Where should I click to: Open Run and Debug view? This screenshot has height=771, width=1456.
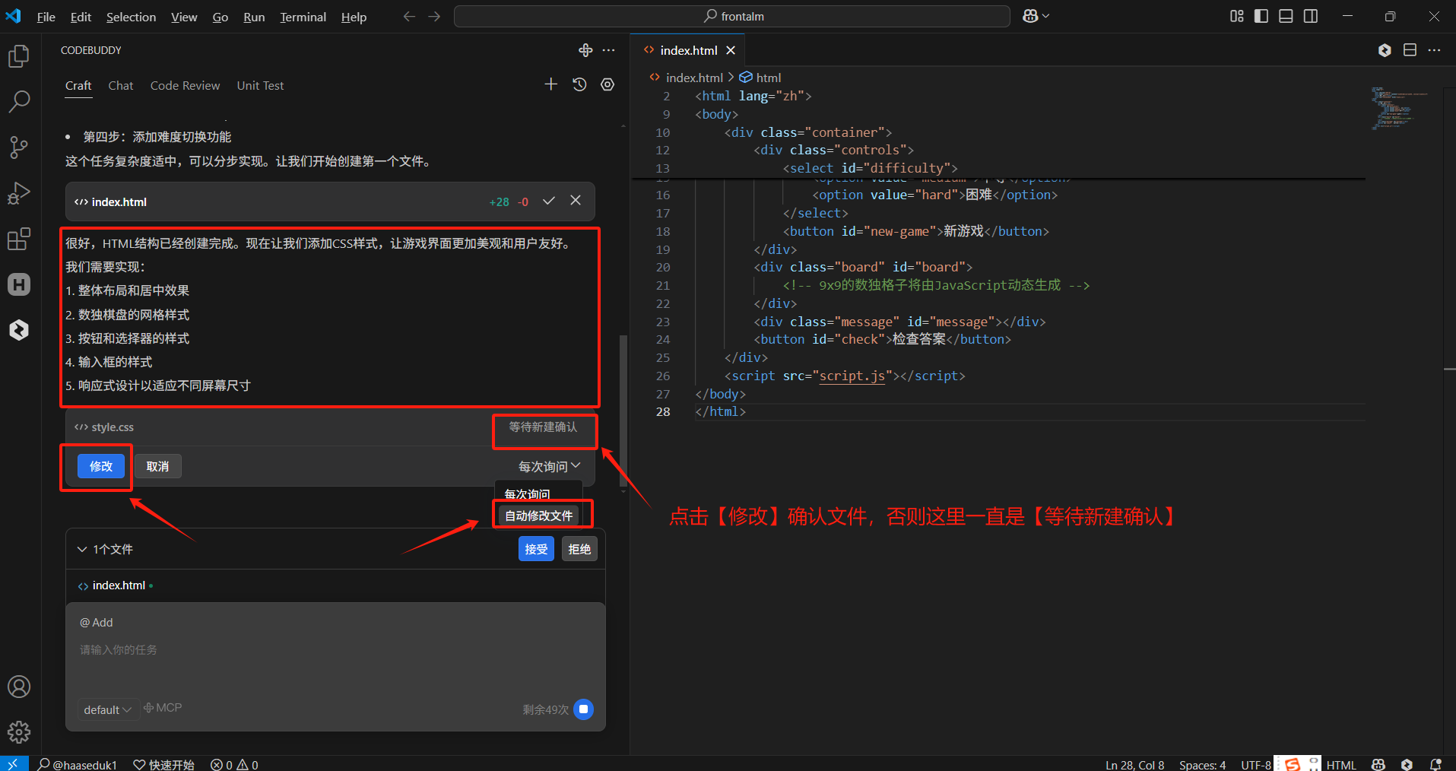point(19,193)
